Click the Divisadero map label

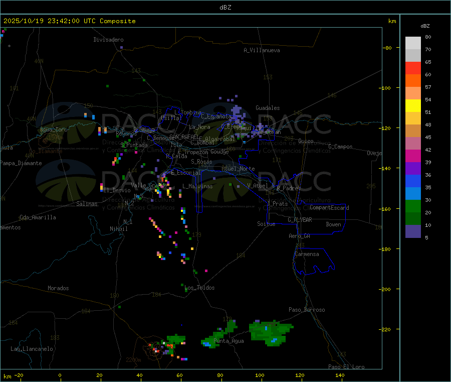(x=108, y=40)
